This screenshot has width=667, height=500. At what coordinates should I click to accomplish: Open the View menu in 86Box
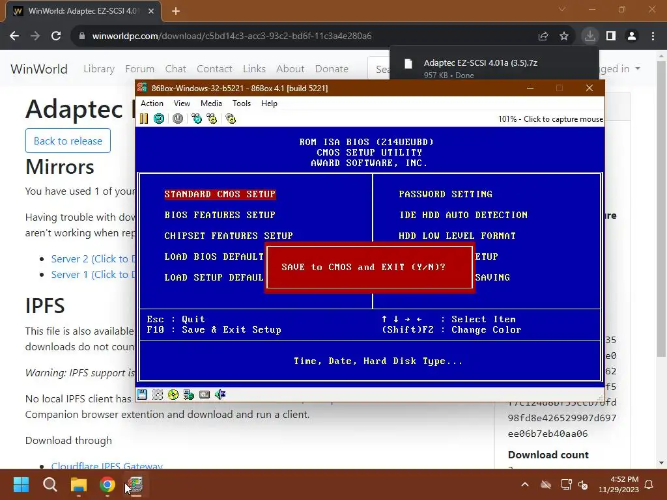(182, 104)
